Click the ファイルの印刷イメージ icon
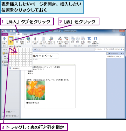This screenshot has width=126, height=131. coord(43,39)
